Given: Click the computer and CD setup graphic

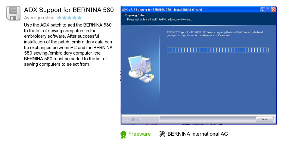Looking at the screenshot, I should 141,69.
